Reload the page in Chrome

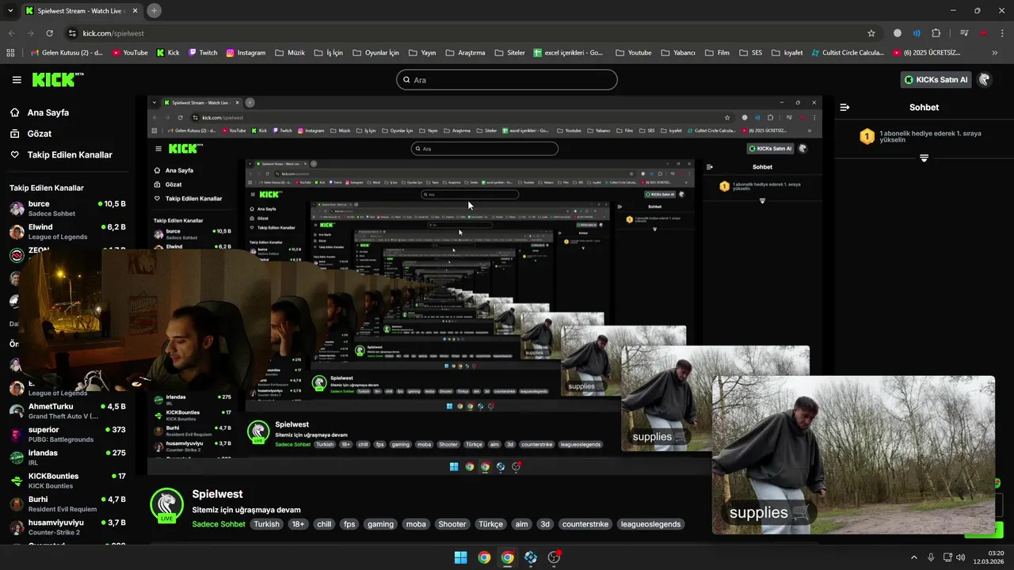(x=49, y=33)
